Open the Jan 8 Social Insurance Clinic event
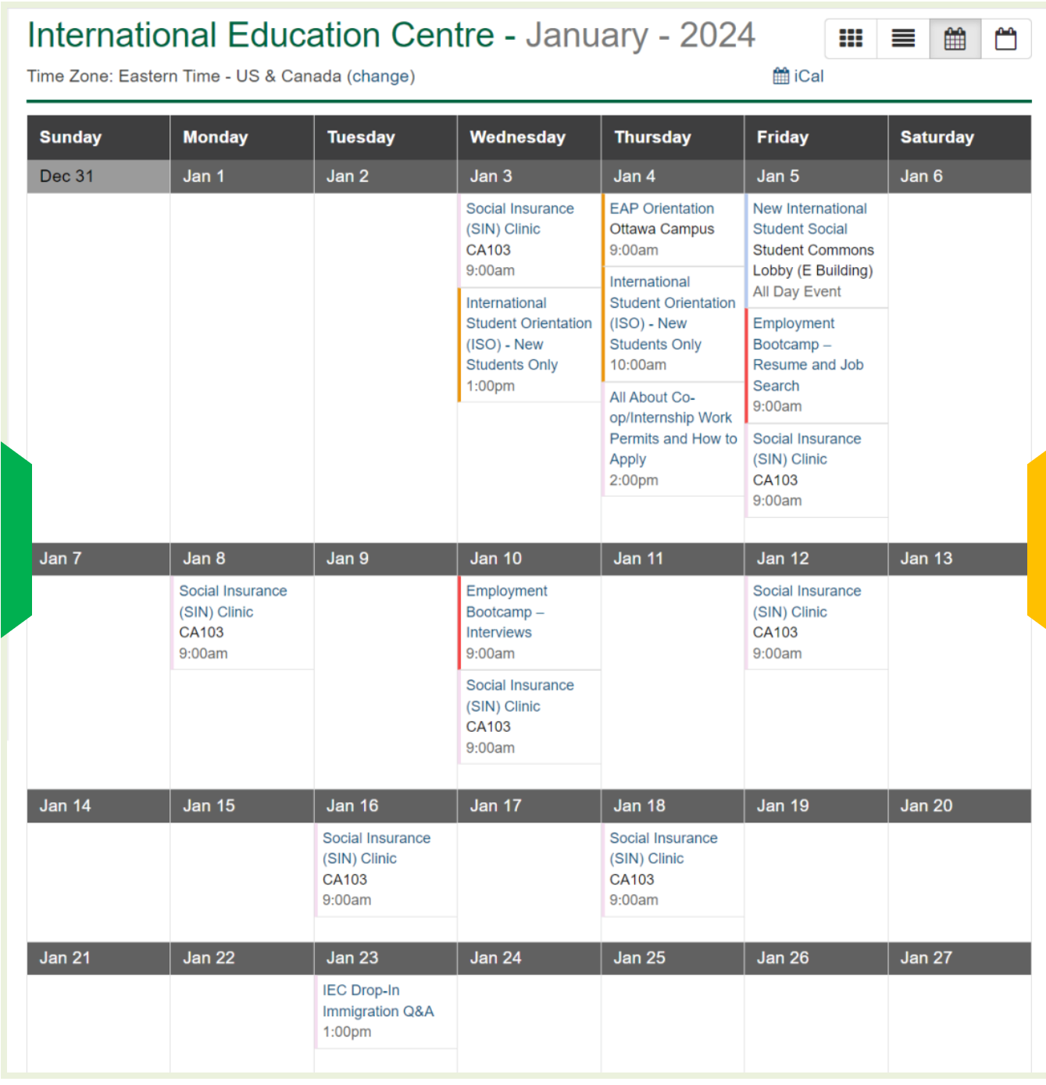 click(232, 601)
